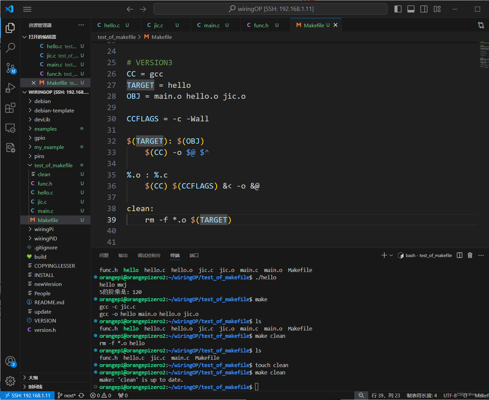Open the Problems panel tab
The height and width of the screenshot is (400, 489).
104,255
